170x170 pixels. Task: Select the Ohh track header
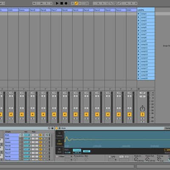[x=131, y=10]
